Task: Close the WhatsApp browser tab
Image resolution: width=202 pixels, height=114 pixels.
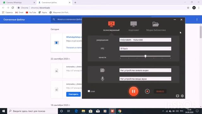Action: [x=34, y=3]
